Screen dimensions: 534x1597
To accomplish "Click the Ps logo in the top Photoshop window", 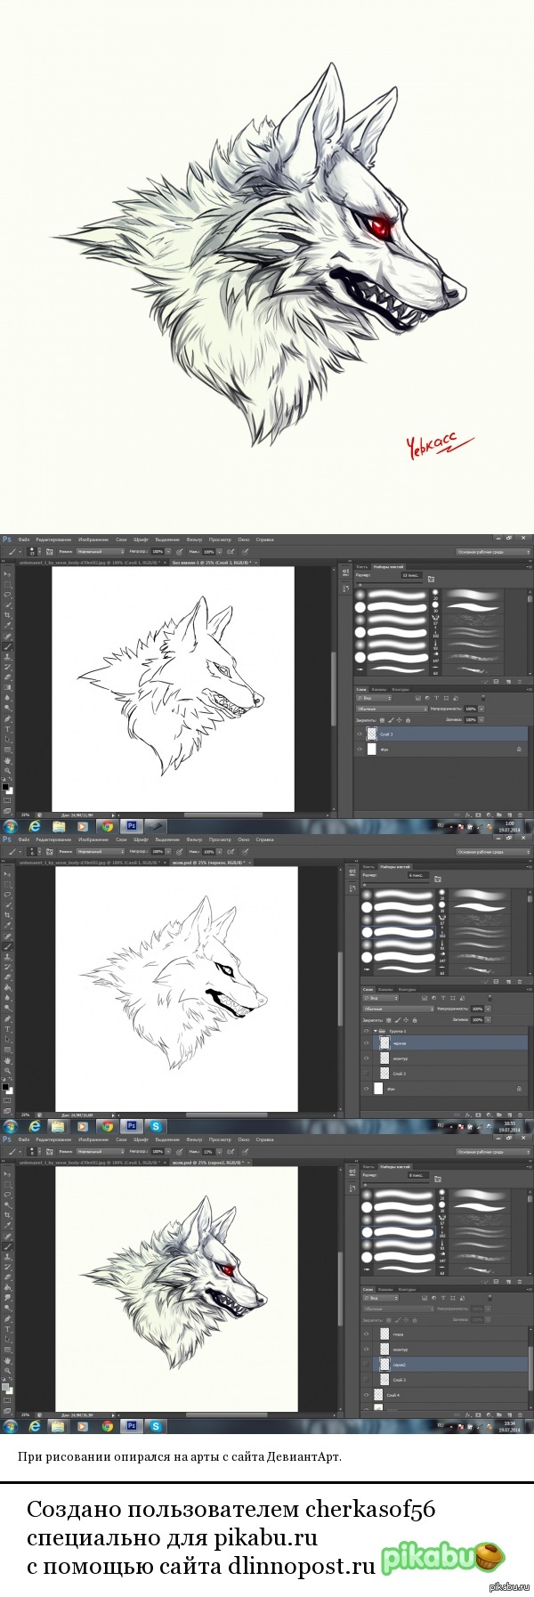I will pyautogui.click(x=6, y=539).
